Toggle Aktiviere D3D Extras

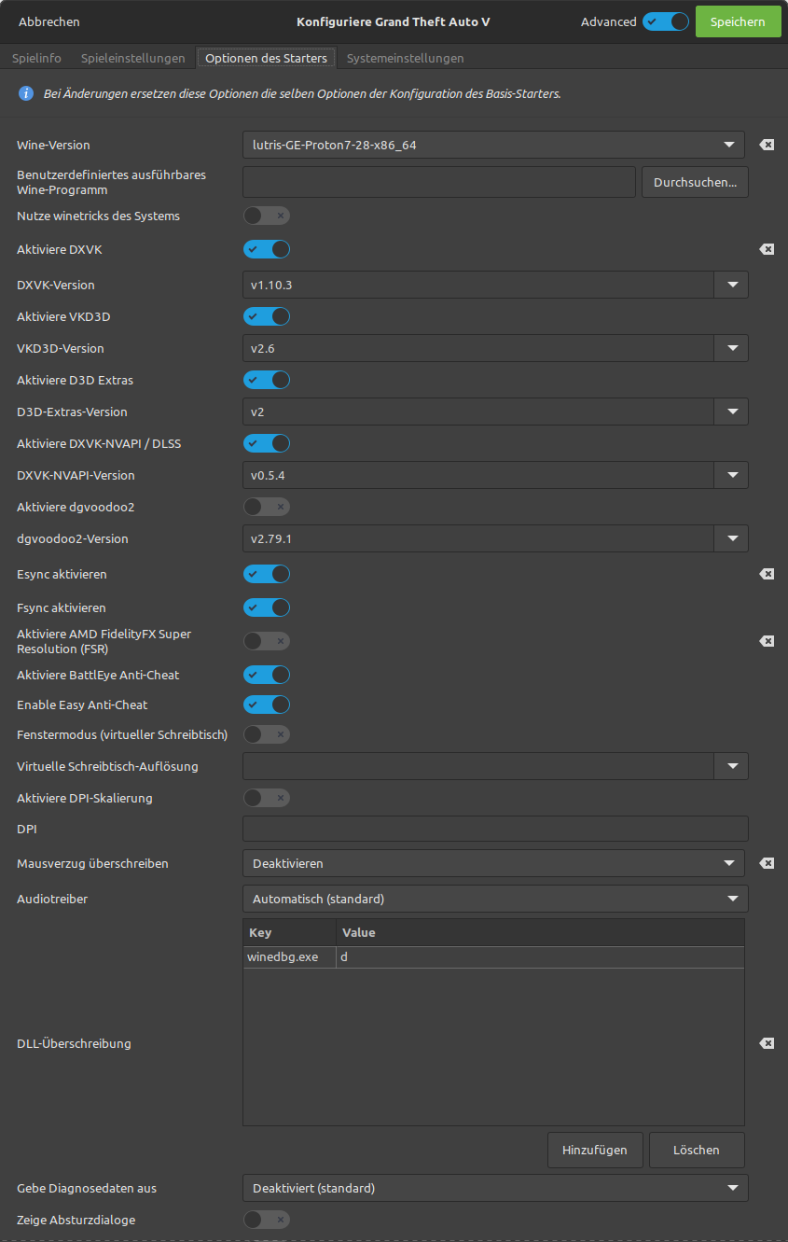(x=267, y=380)
